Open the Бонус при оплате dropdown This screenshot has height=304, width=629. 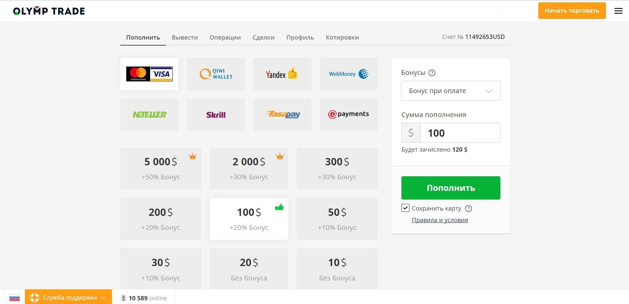[451, 91]
